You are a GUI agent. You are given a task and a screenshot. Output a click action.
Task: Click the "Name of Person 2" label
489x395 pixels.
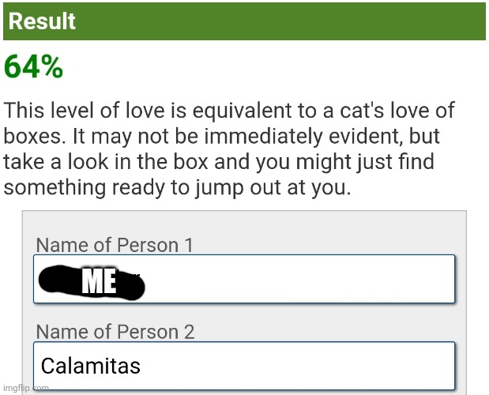(115, 332)
